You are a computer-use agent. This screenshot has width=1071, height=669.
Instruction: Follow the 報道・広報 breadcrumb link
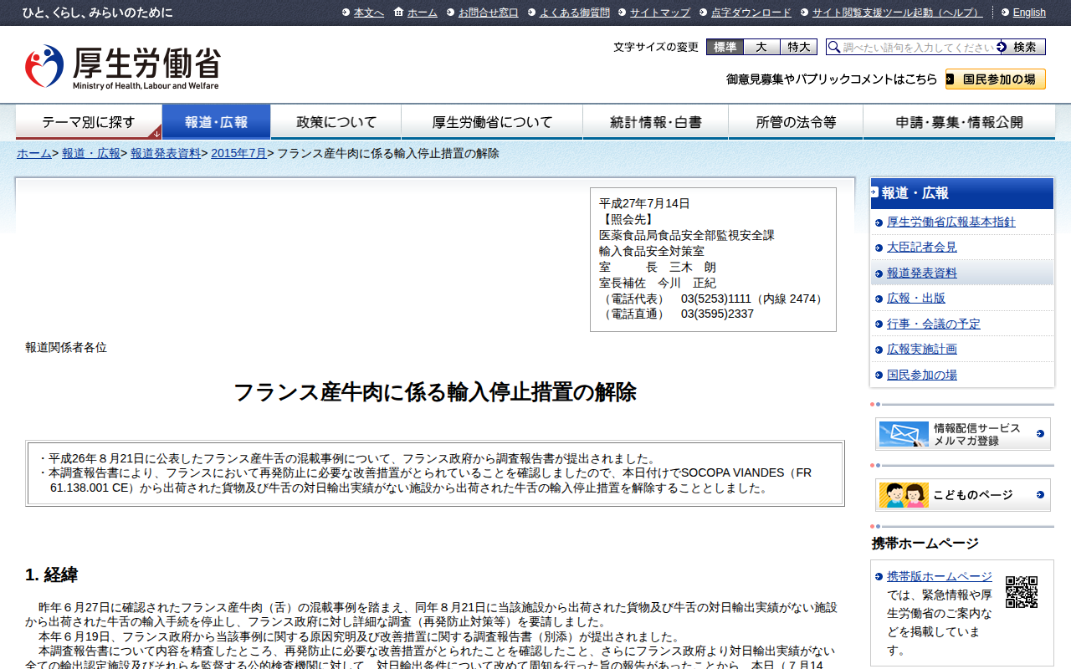(91, 153)
